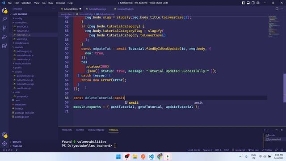The width and height of the screenshot is (286, 161).
Task: Open the Explorer view in activity bar
Action: click(4, 10)
